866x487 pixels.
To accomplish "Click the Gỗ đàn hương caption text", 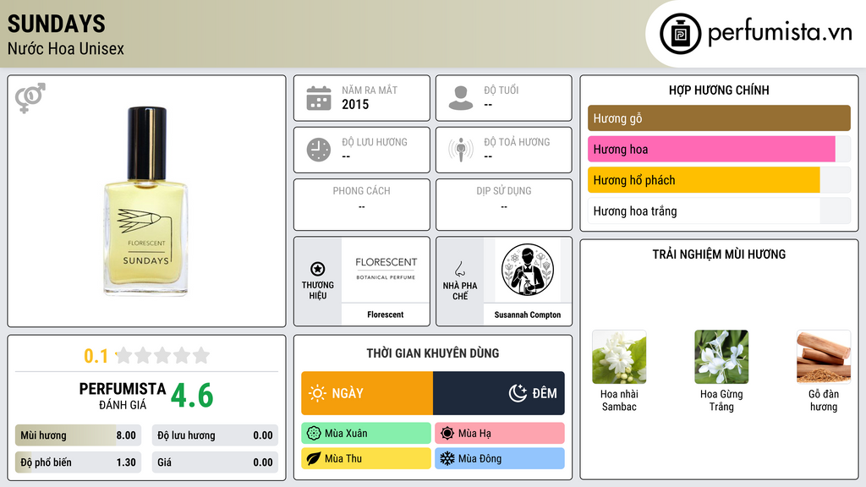I will 824,400.
